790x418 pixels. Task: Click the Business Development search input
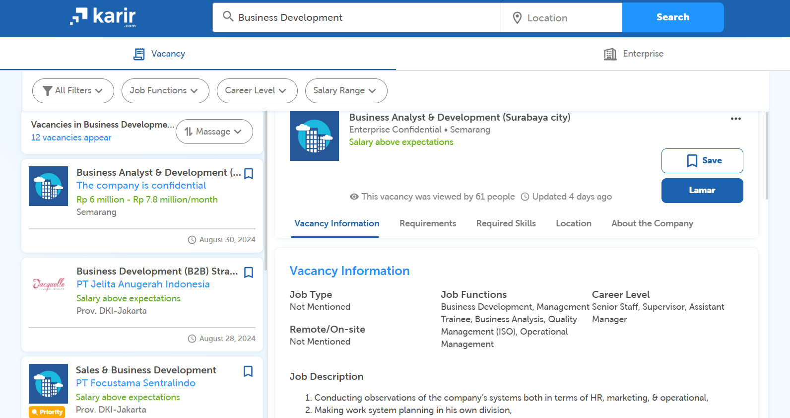[357, 17]
